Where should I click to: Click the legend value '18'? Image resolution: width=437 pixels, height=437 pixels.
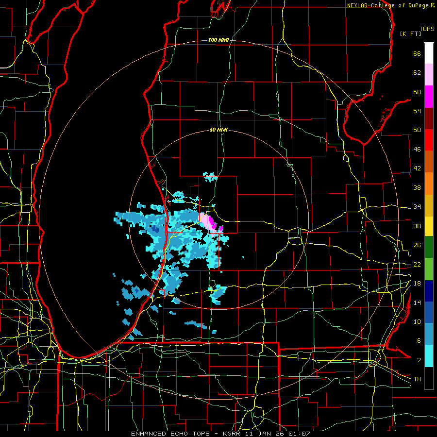click(x=417, y=284)
